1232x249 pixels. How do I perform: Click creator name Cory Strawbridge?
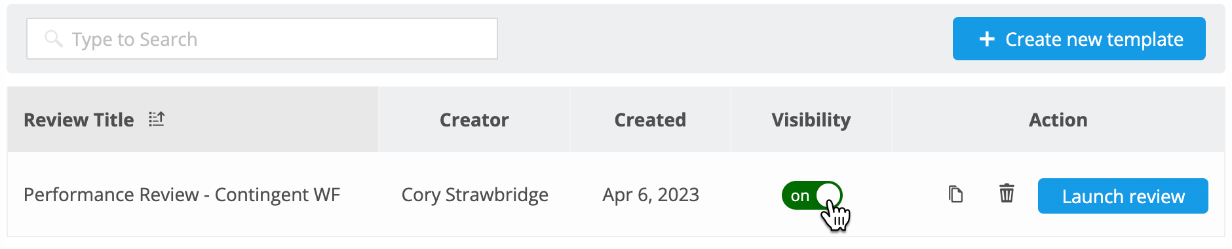click(475, 195)
